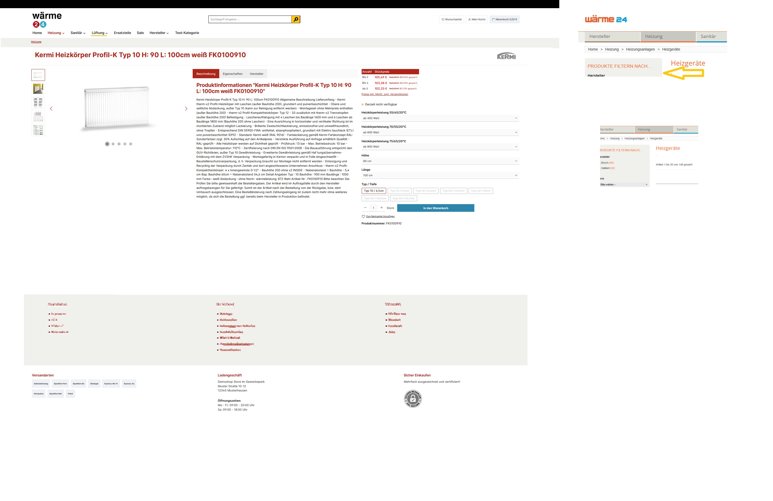Viewport: 773px width, 501px height.
Task: Select the yellow wall room photo thumbnail
Action: click(x=38, y=89)
